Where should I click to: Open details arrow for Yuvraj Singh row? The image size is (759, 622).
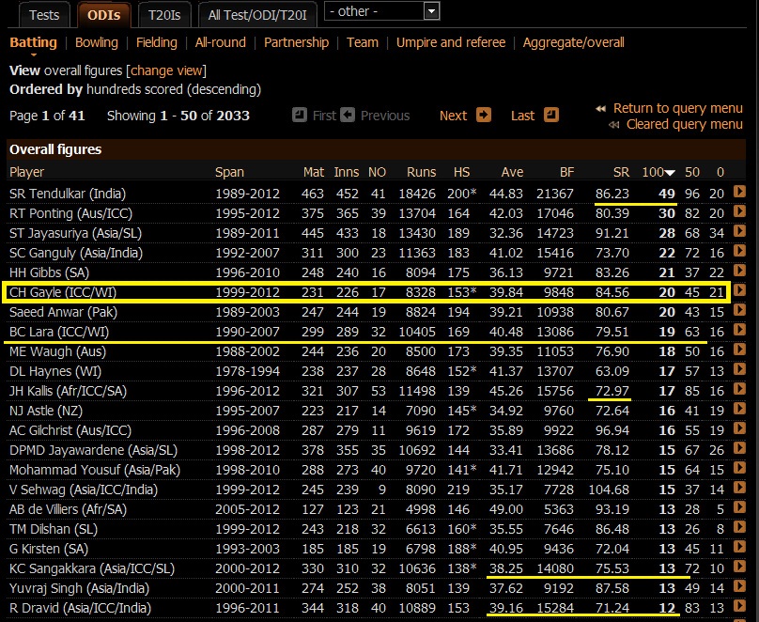tap(739, 586)
